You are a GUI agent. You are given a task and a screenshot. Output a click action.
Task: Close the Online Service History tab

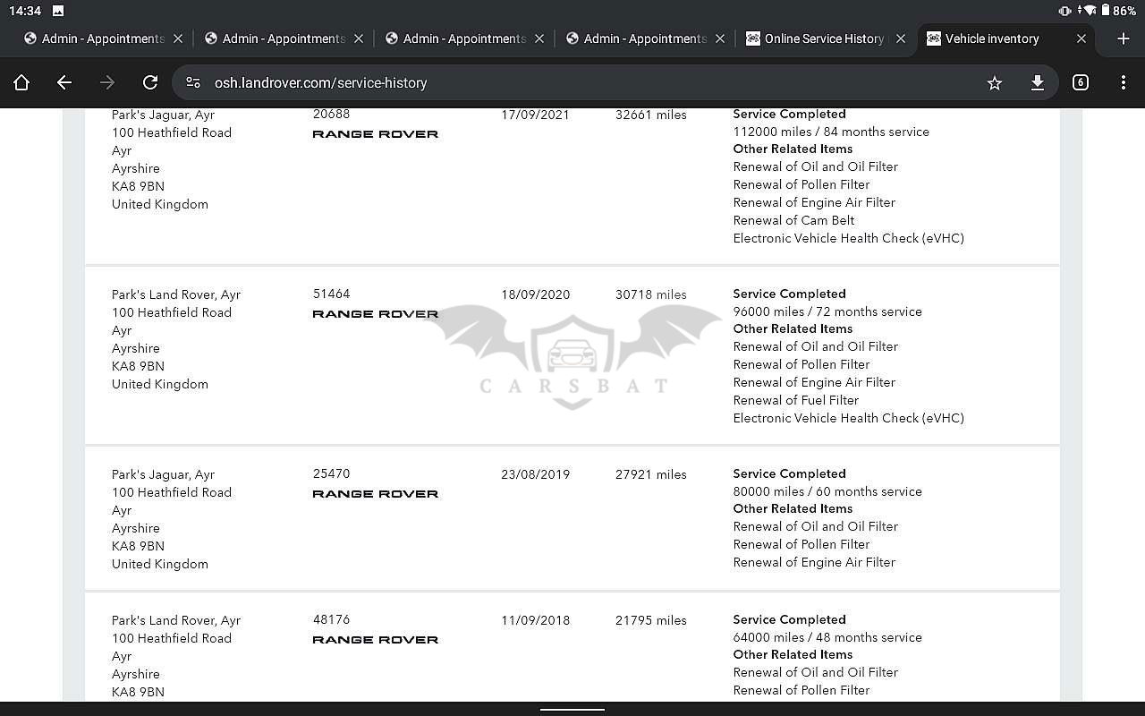pos(901,38)
